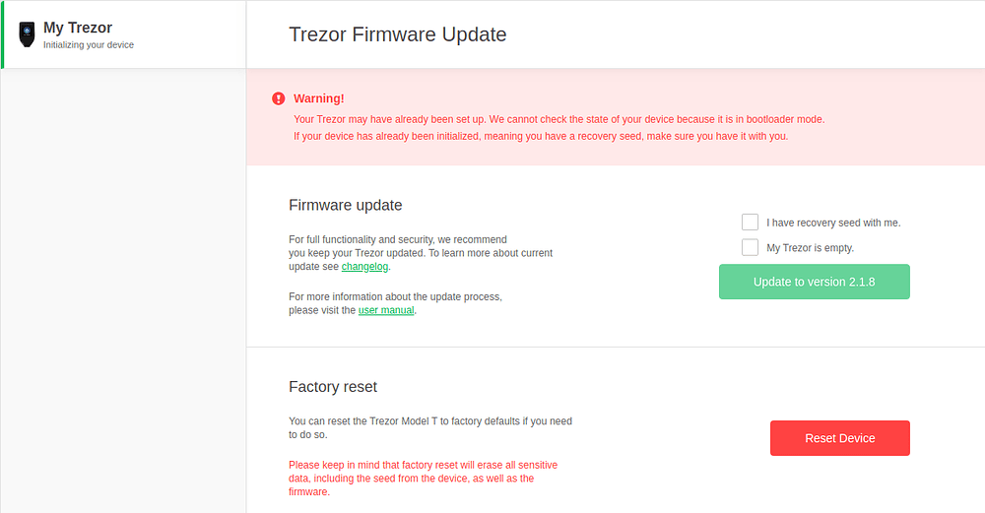Image resolution: width=985 pixels, height=513 pixels.
Task: Click the Trezor Model T factory defaults paragraph
Action: click(429, 427)
